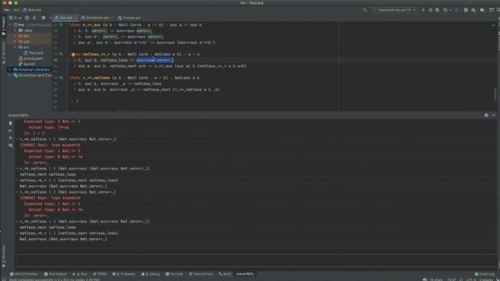Viewport: 500px width, 281px height.
Task: Click the intention lightbulb in the editor
Action: pyautogui.click(x=73, y=55)
